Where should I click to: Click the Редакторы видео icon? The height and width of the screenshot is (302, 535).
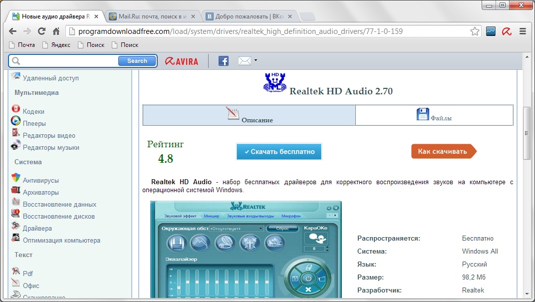[15, 133]
